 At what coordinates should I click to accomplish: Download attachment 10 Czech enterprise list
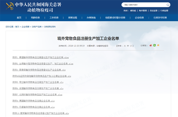[x=41, y=113]
